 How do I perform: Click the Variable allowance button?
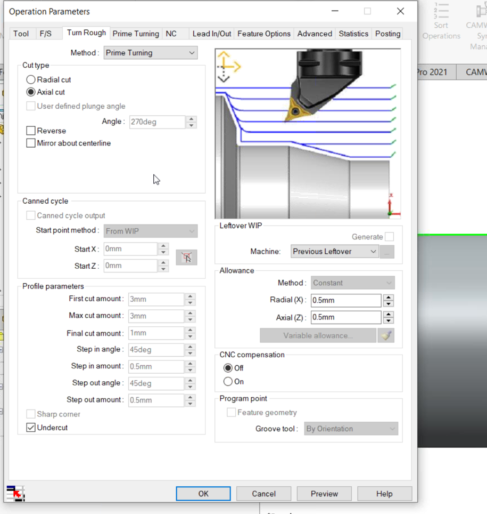pos(318,335)
